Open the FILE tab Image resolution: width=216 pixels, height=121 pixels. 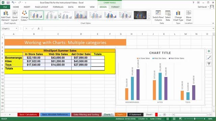pyautogui.click(x=5, y=7)
